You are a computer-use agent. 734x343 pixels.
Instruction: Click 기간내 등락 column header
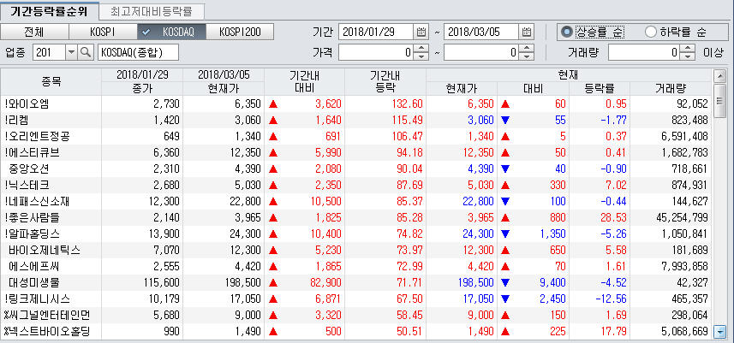click(x=385, y=82)
